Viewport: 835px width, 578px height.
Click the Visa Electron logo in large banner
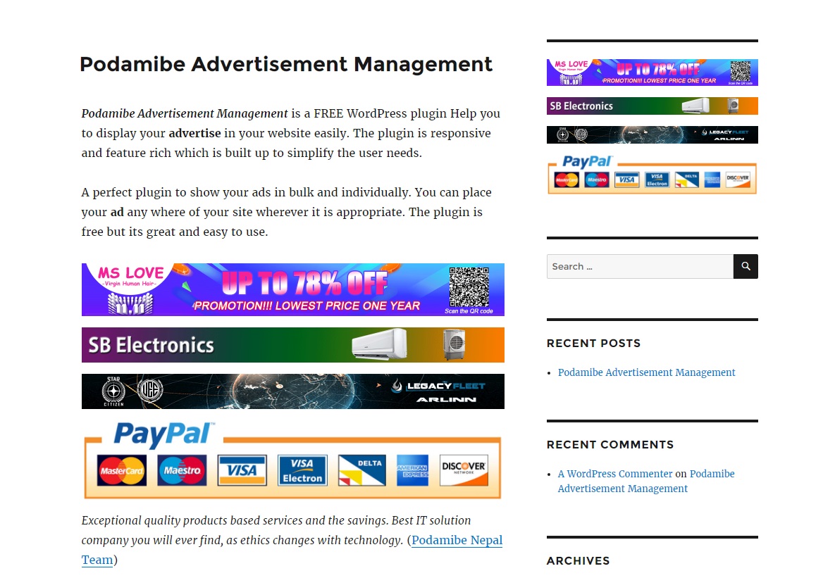tap(302, 470)
